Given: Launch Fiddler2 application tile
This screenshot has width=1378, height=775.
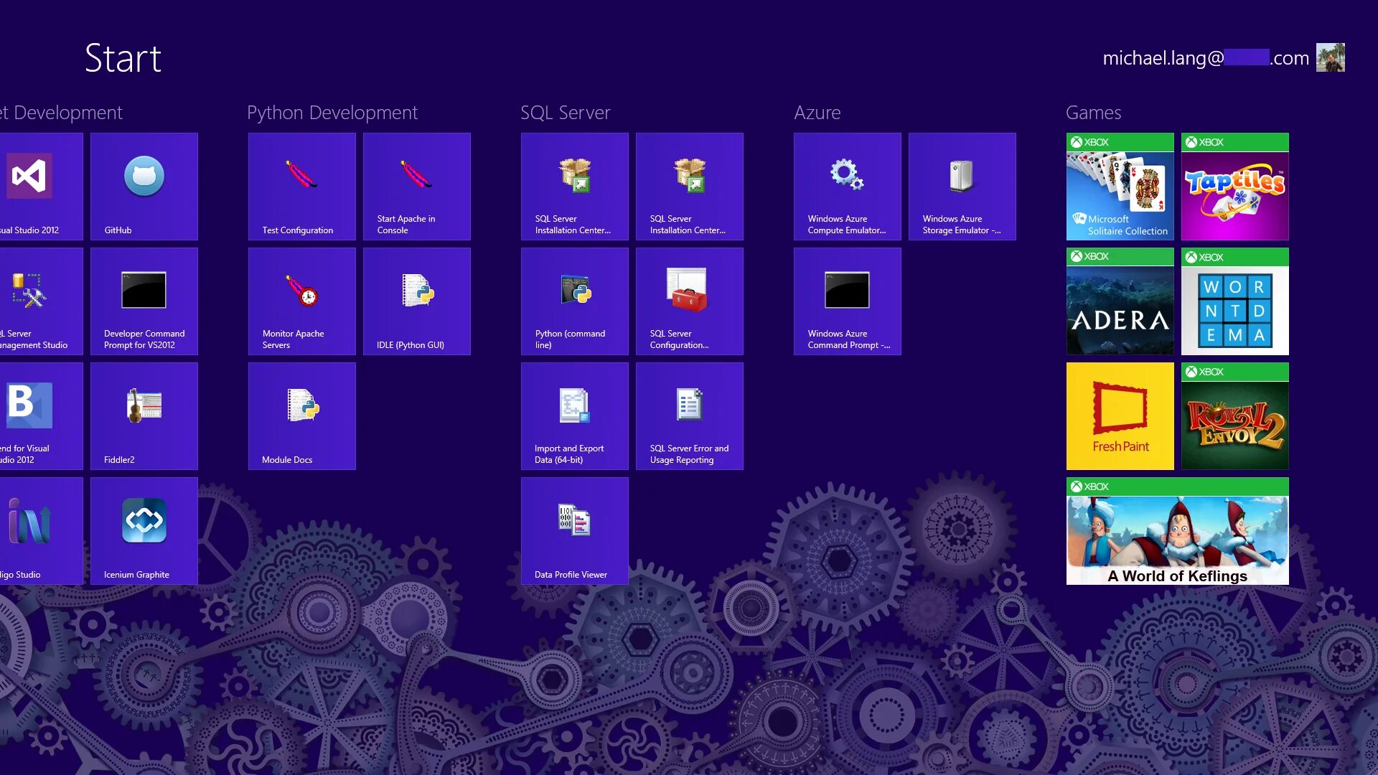Looking at the screenshot, I should [144, 416].
